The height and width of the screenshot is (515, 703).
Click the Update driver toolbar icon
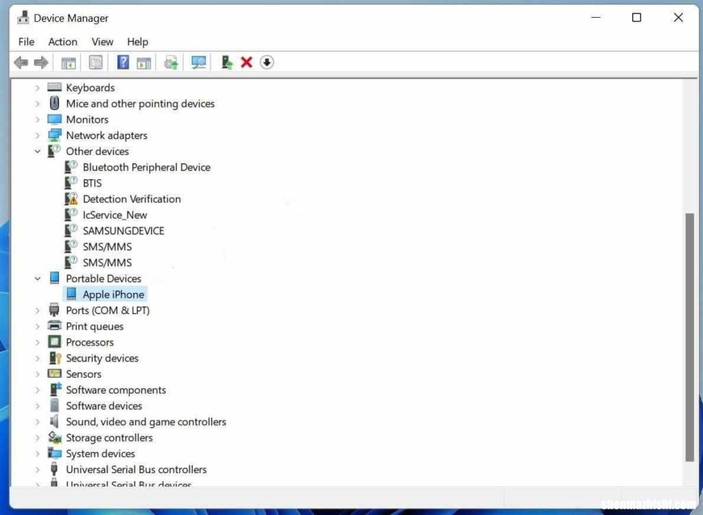(x=227, y=62)
